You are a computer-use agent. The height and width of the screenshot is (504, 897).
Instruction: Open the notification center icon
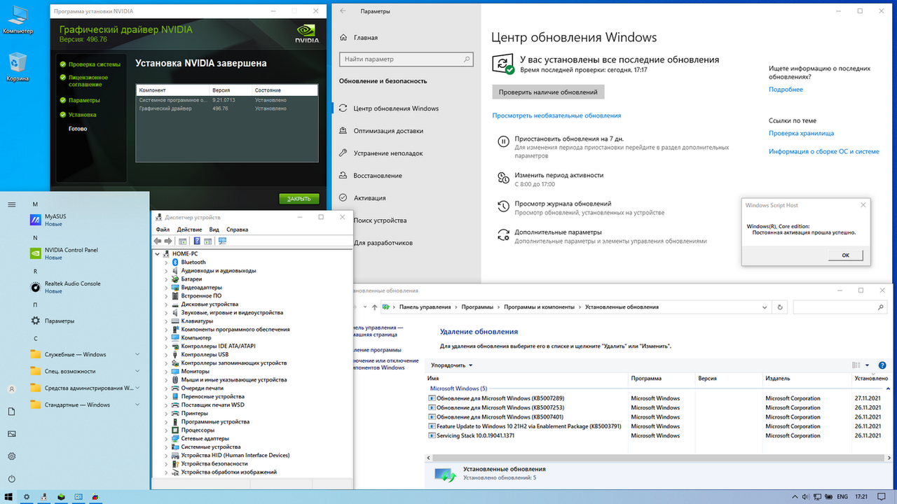[883, 496]
